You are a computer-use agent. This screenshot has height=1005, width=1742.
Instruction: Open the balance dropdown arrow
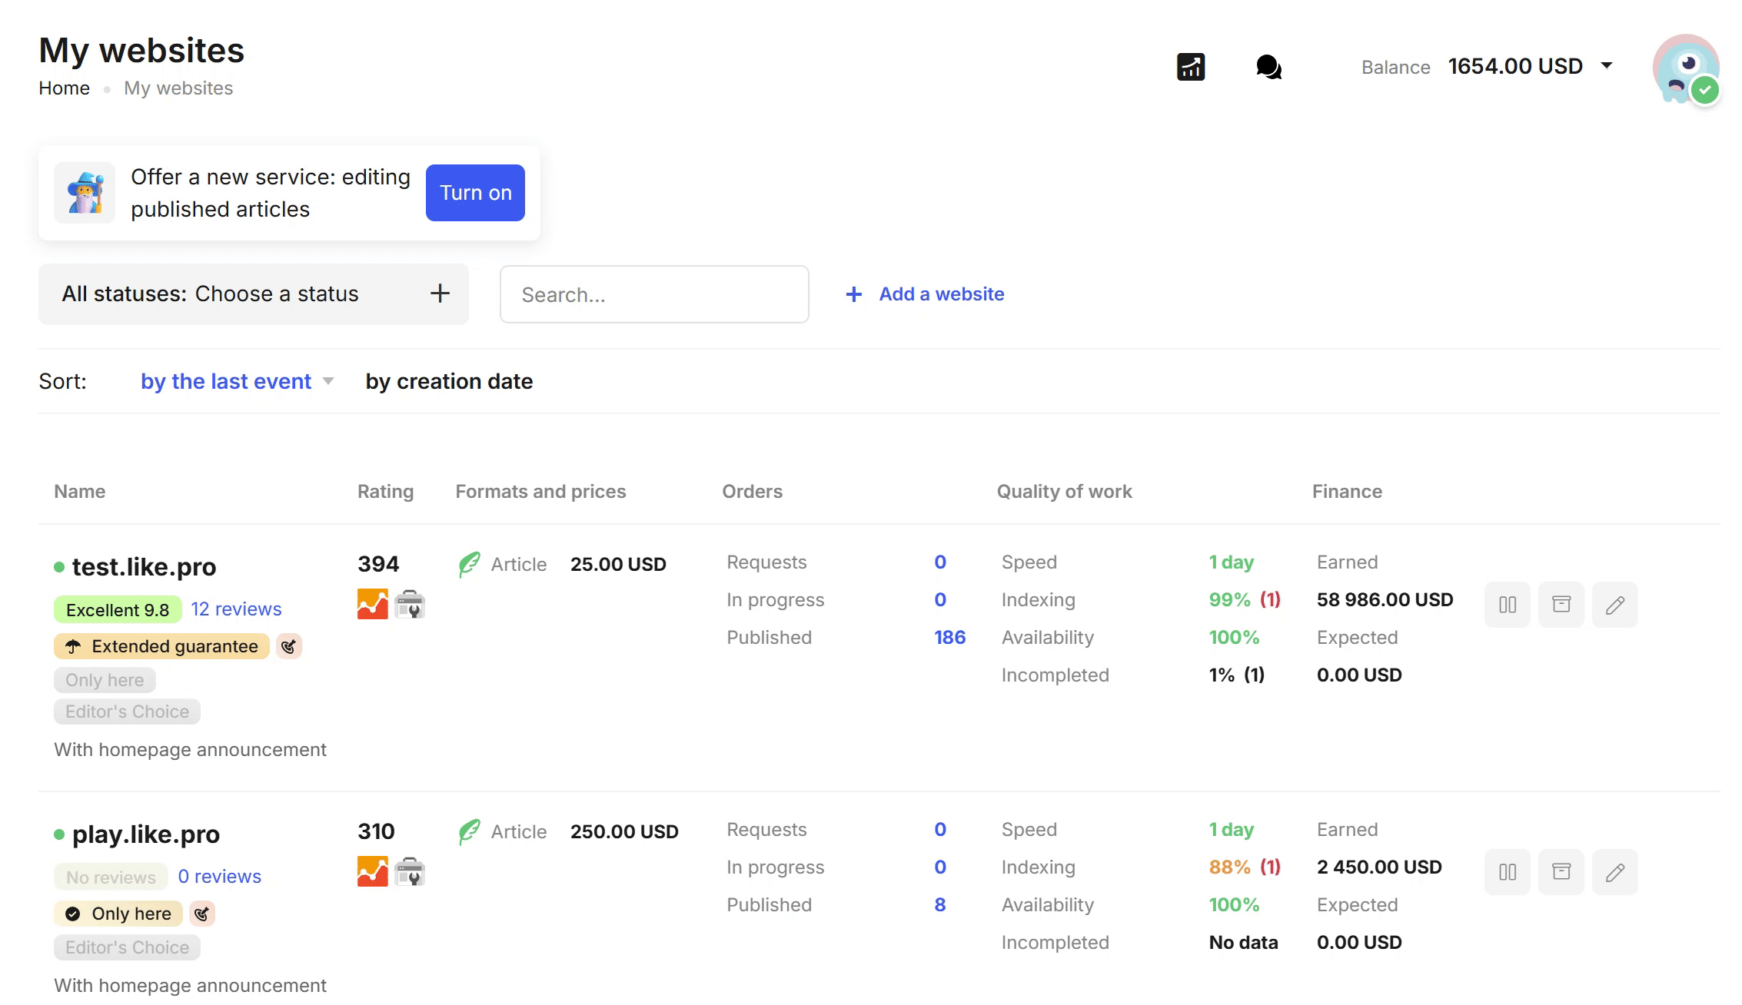pos(1607,66)
